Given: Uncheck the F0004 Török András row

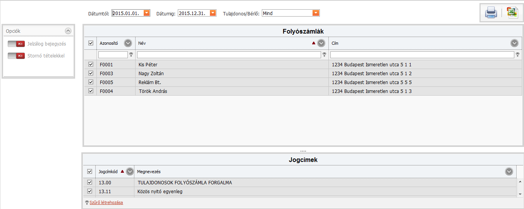Looking at the screenshot, I should coord(91,91).
